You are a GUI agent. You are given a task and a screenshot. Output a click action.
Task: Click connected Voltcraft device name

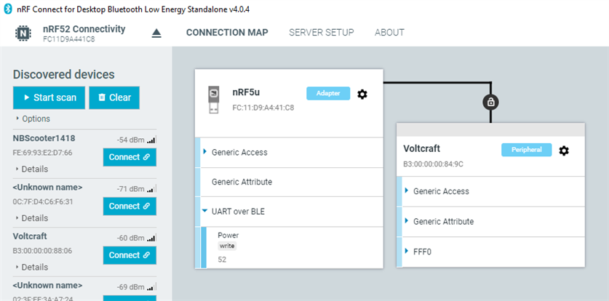pos(422,148)
